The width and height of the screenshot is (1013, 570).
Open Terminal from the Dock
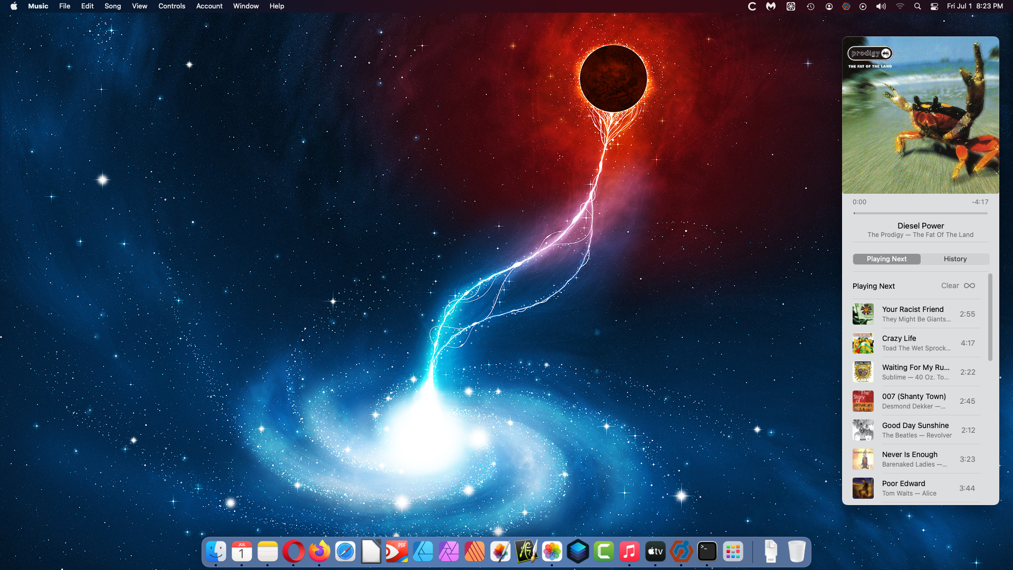coord(706,552)
